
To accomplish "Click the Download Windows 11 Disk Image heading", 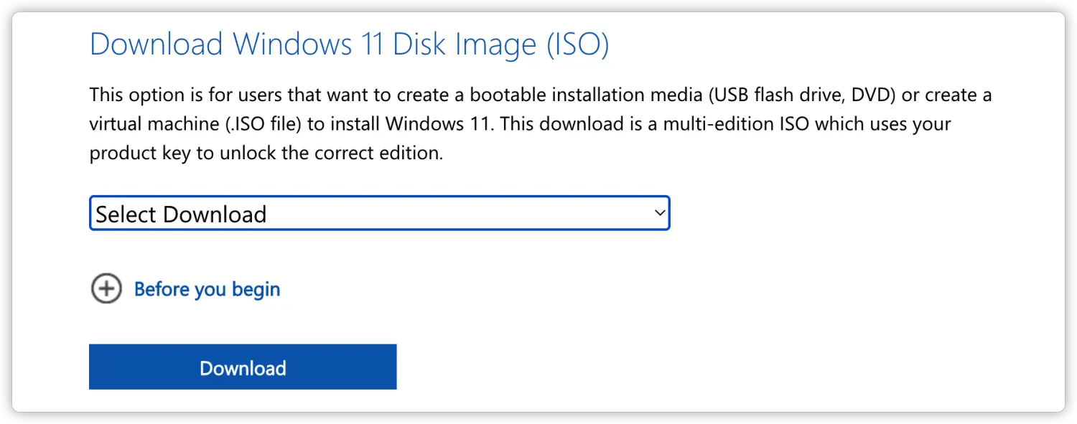I will (x=349, y=44).
